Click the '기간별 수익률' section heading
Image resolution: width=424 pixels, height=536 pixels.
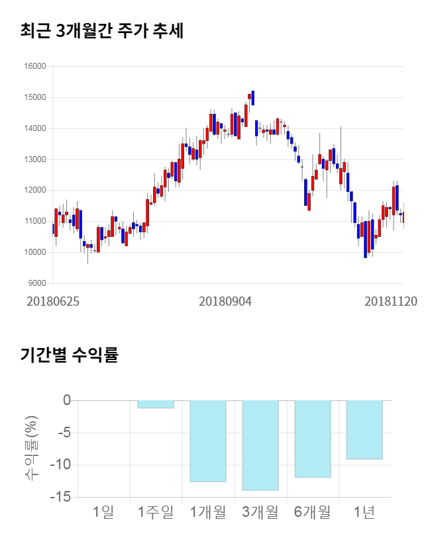69,354
